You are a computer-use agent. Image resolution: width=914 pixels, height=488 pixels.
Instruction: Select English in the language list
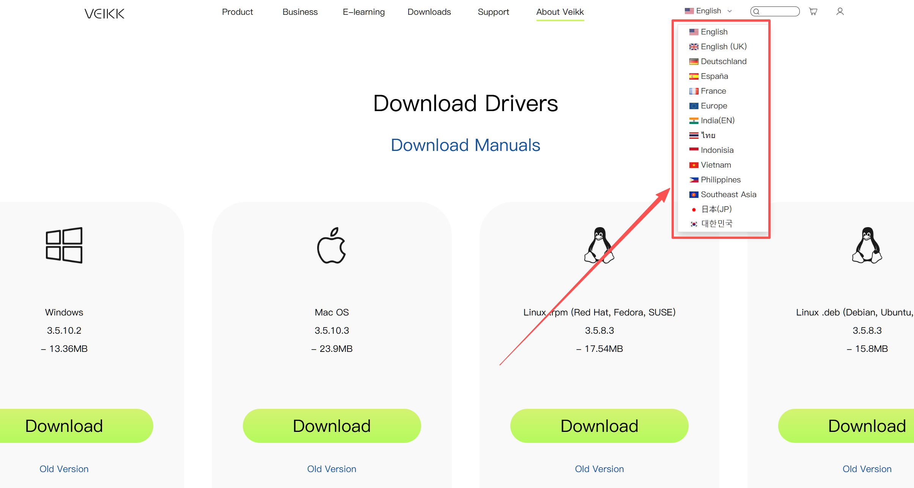point(714,32)
